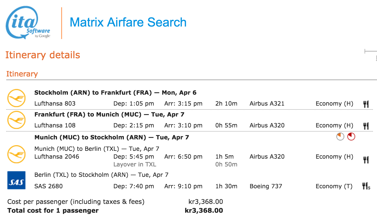Click the SAS airline logo
Viewport: 377px width, 220px height.
coord(16,180)
